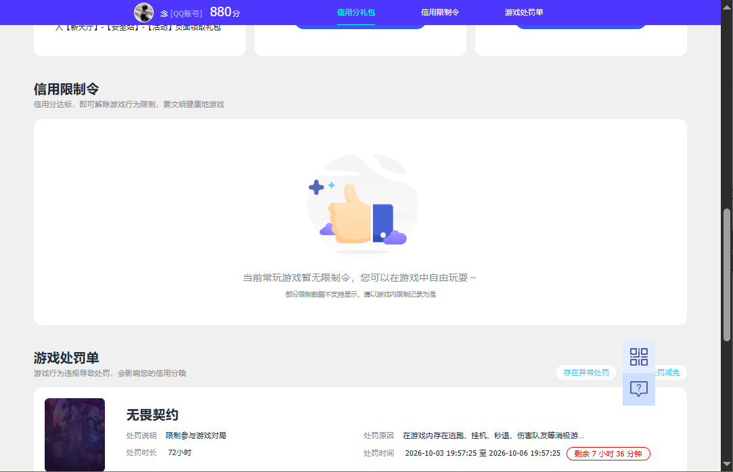The image size is (733, 472).
Task: Click the [QQ账号] account label
Action: pos(186,14)
